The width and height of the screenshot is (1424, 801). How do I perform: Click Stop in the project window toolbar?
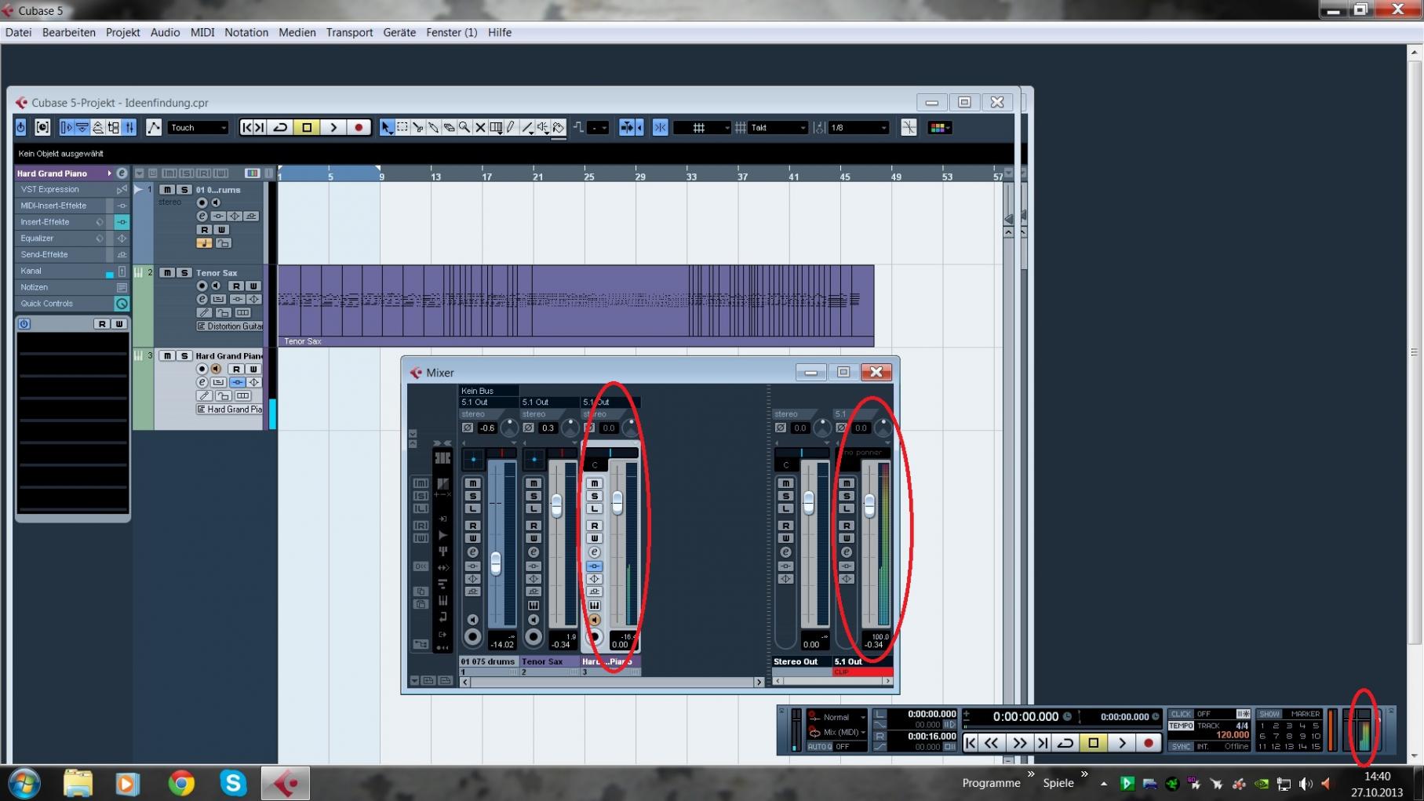coord(307,127)
